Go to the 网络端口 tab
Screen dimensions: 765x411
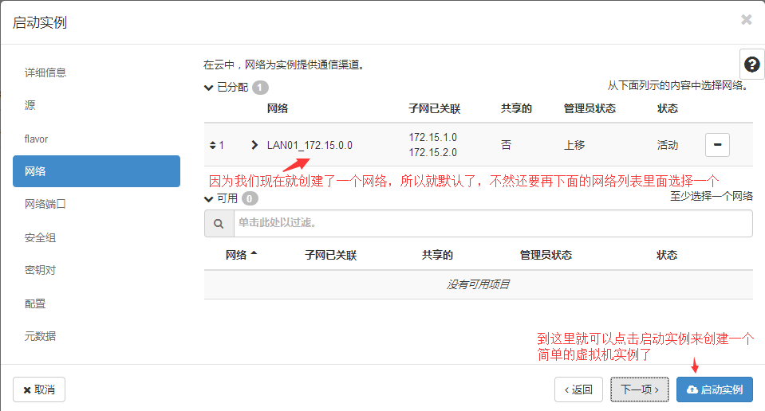tap(45, 204)
